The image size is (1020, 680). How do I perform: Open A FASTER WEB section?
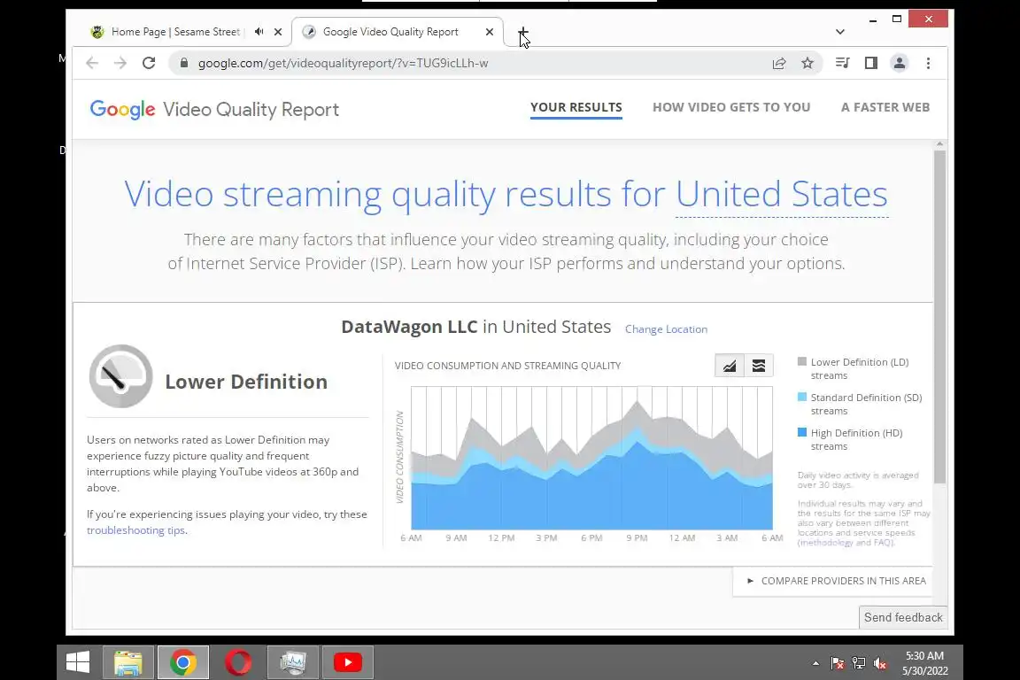pos(885,107)
